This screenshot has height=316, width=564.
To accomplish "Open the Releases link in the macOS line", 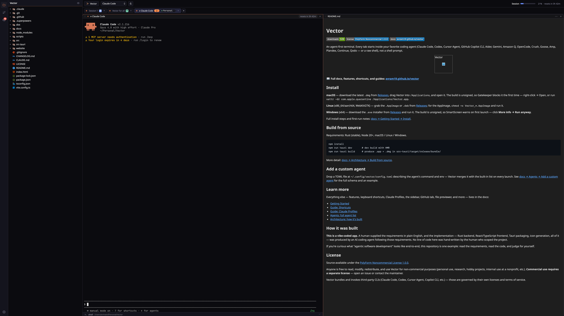I will 383,95.
